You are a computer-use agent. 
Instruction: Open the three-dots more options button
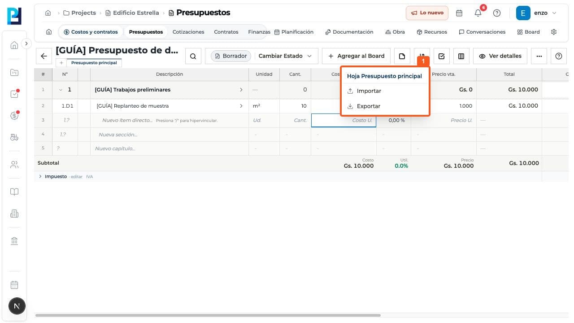click(x=539, y=56)
